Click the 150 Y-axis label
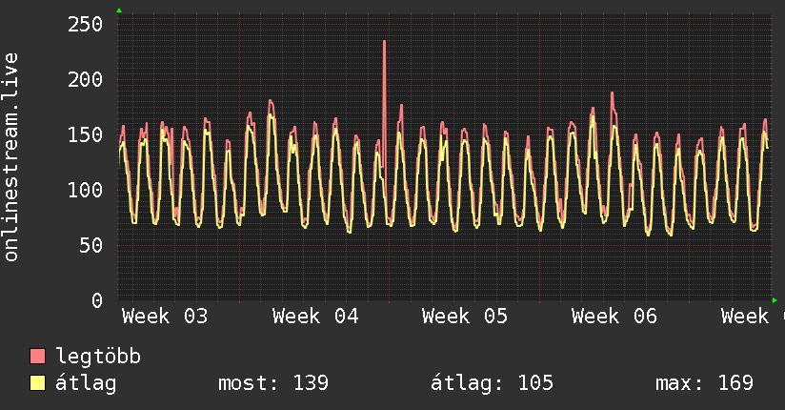785x410 pixels. (86, 134)
